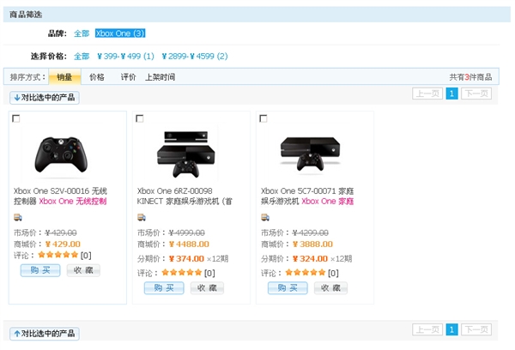
Task: Sort products by 销量
Action: 64,77
